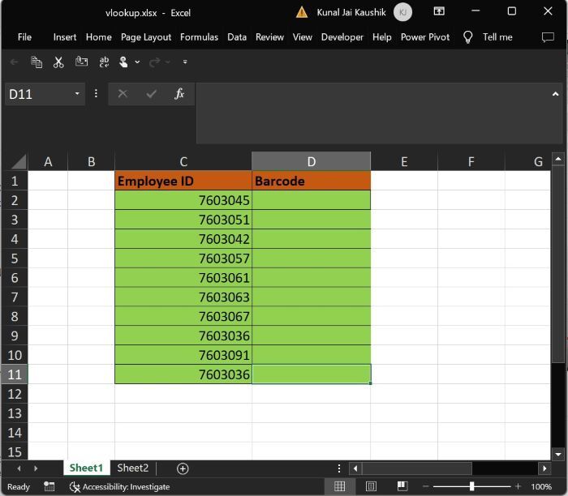Screen dimensions: 568x496
Task: Click the KJ account avatar
Action: [x=402, y=12]
